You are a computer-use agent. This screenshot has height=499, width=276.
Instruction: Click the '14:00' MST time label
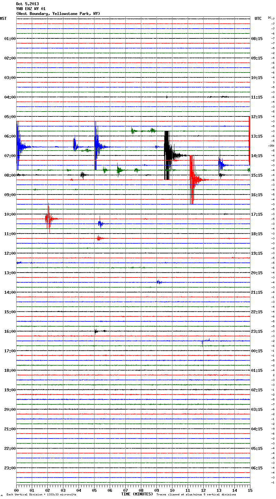tap(10, 292)
